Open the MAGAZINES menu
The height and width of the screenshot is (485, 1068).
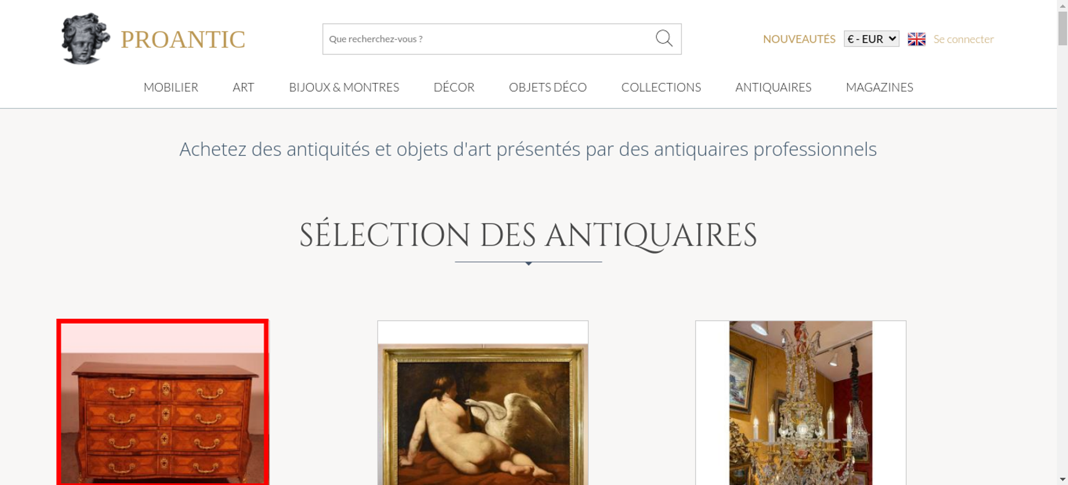(x=879, y=87)
